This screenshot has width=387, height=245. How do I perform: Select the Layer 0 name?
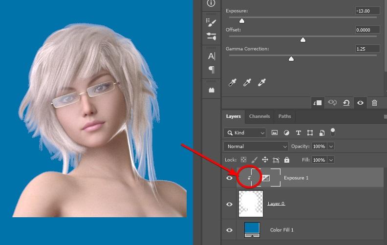[x=276, y=204]
